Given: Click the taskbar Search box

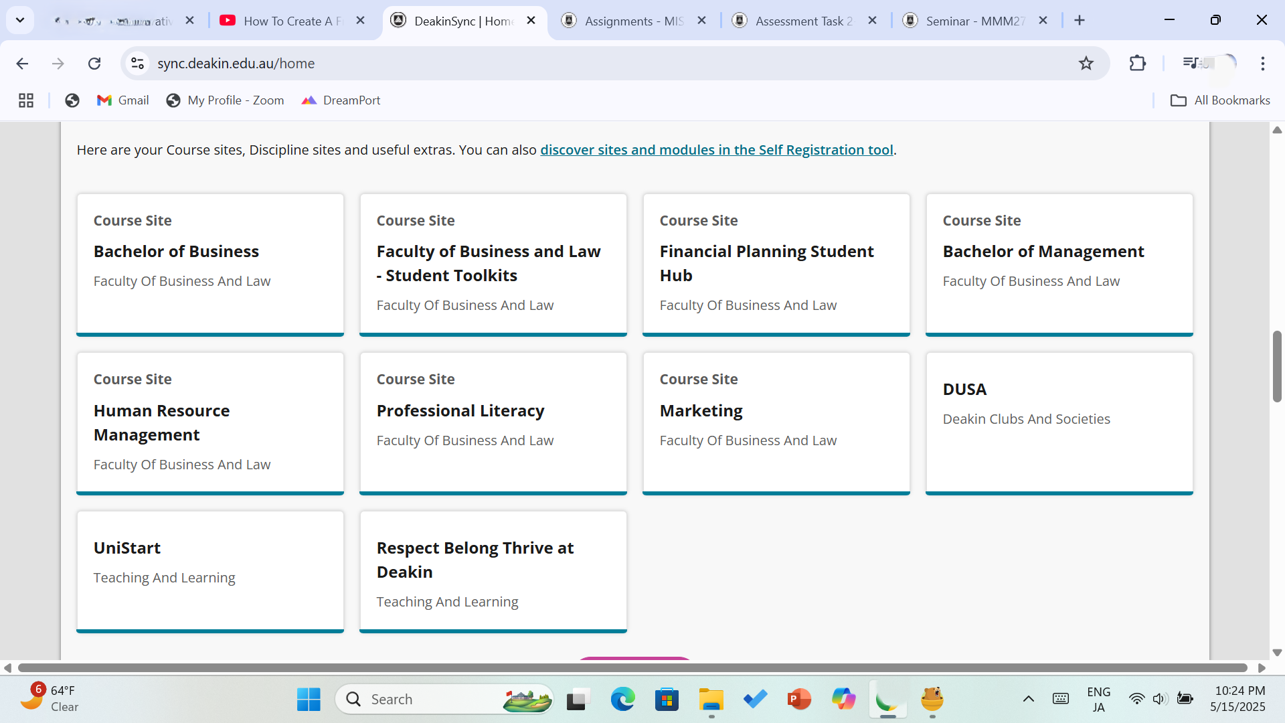Looking at the screenshot, I should coord(444,700).
